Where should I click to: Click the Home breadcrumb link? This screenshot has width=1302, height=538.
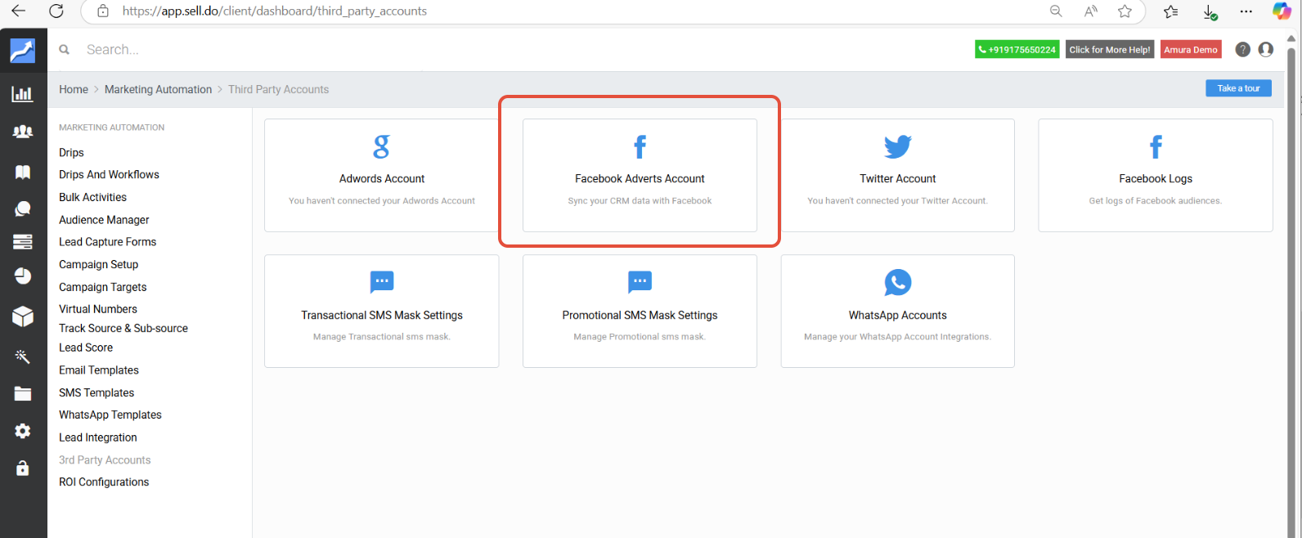coord(73,90)
